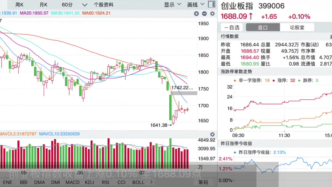Select the 盘口 tab
Screen dimensions: 332x187
[263, 27]
